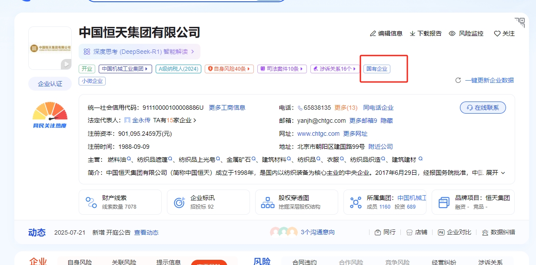Click the search icon after 衣服
The height and width of the screenshot is (265, 536).
coord(342,159)
